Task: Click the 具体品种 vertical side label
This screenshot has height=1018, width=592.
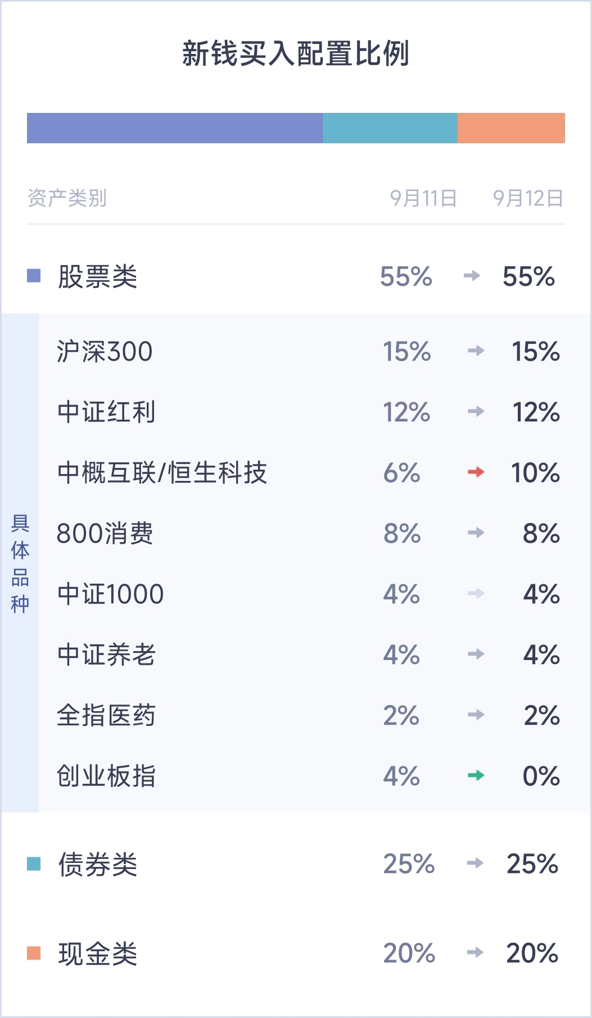Action: (20, 563)
